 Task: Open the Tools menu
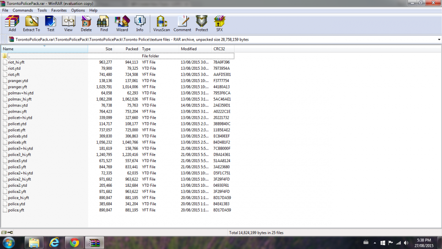[x=42, y=10]
